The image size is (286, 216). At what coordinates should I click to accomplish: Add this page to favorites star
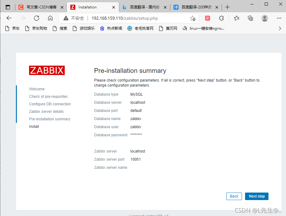click(193, 18)
